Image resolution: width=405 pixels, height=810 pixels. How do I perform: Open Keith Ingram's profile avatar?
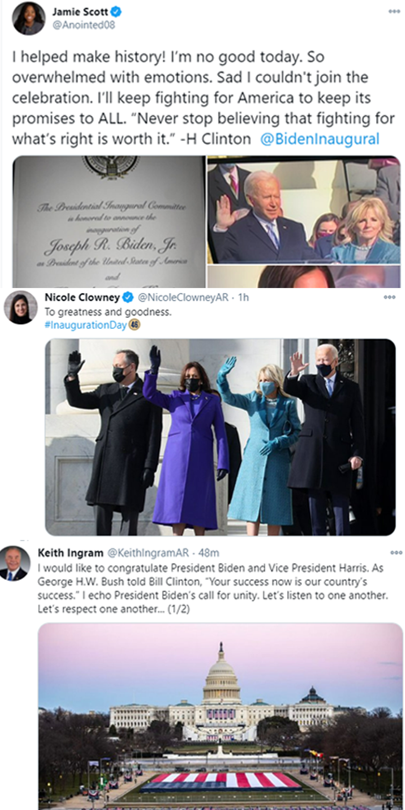(x=15, y=563)
